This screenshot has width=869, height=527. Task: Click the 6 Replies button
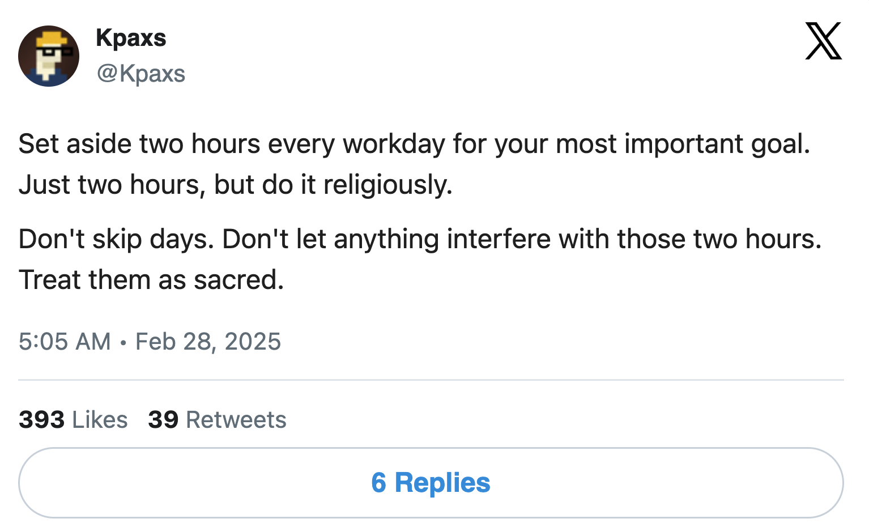(431, 483)
